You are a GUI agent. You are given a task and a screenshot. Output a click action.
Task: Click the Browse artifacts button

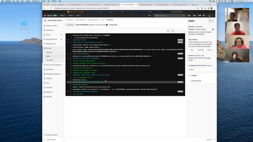pos(210,50)
